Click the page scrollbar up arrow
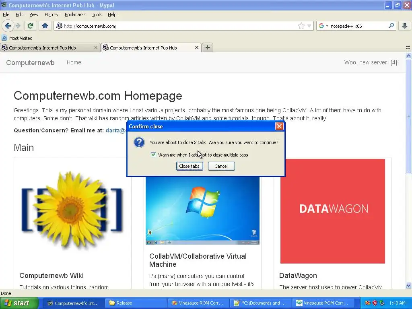Screen dimensions: 412x309 [409, 56]
